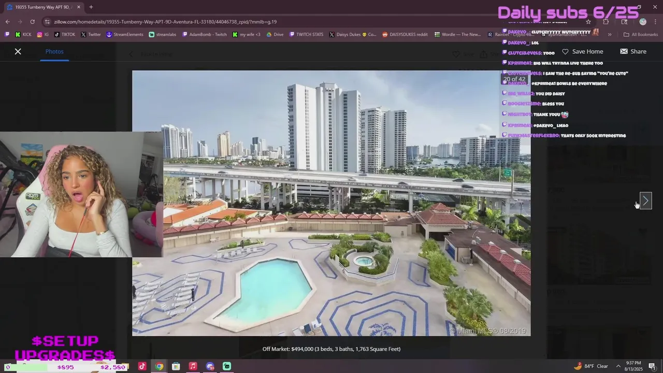Open the Daisys Dukes bookmark
663x373 pixels.
[353, 35]
